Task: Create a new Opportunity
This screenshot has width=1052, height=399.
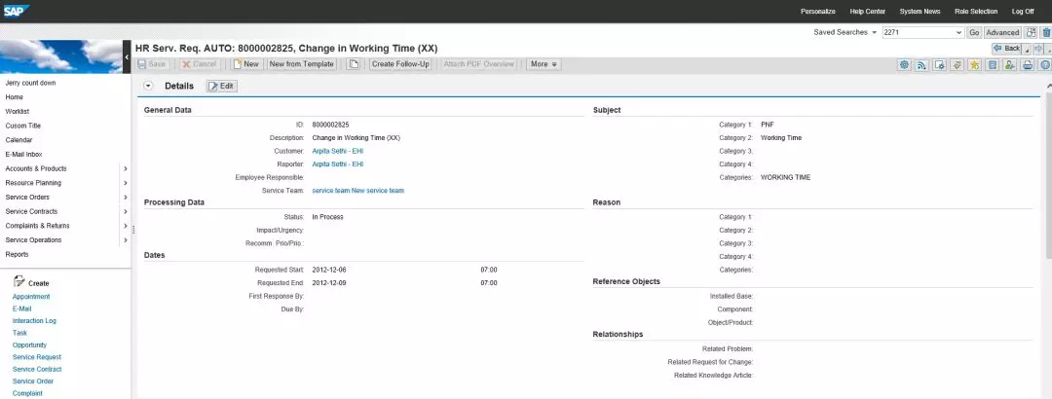Action: coord(29,345)
